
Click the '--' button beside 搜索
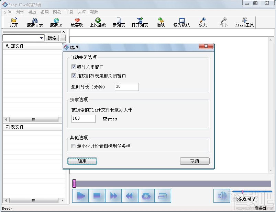pyautogui.click(x=63, y=38)
